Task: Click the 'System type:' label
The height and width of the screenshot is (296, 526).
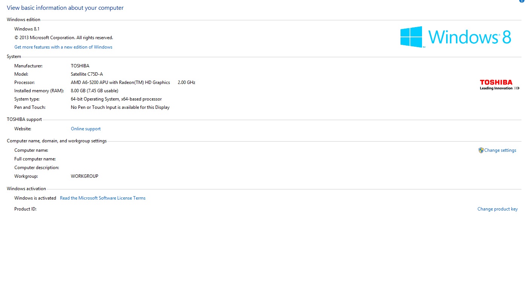Action: pyautogui.click(x=27, y=99)
